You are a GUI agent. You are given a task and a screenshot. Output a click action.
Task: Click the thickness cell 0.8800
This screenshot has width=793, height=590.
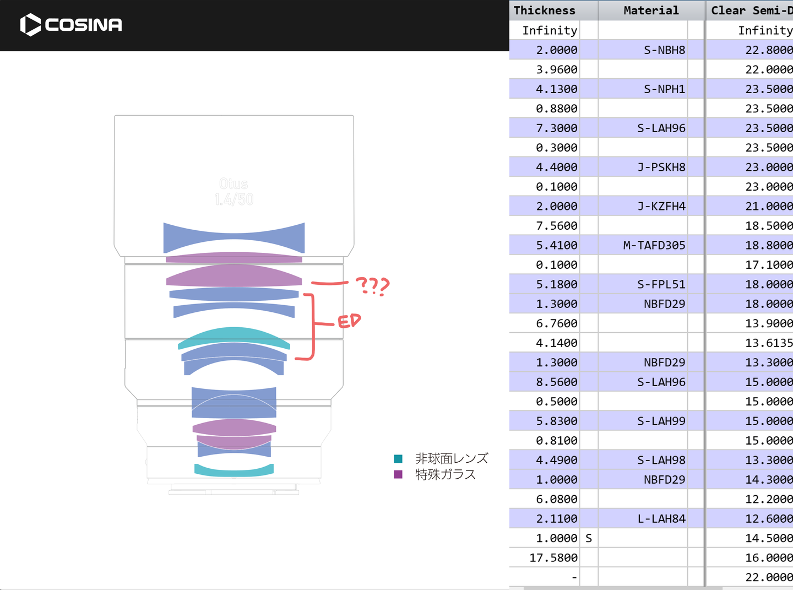click(x=545, y=109)
